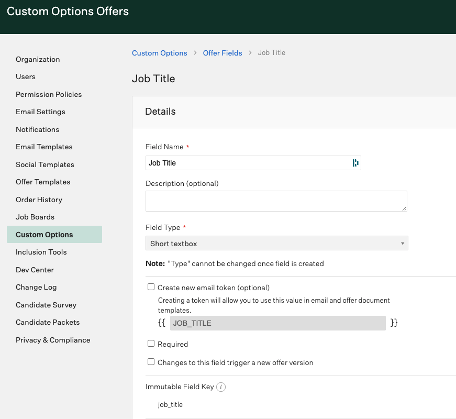
Task: Open the Field Type dropdown
Action: [x=276, y=244]
